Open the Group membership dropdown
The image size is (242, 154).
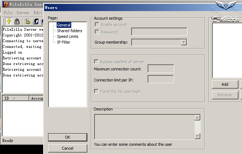coord(184,42)
